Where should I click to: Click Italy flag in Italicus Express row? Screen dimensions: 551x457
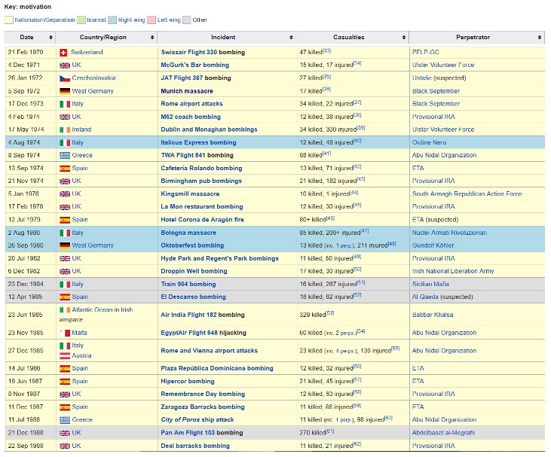tap(65, 143)
